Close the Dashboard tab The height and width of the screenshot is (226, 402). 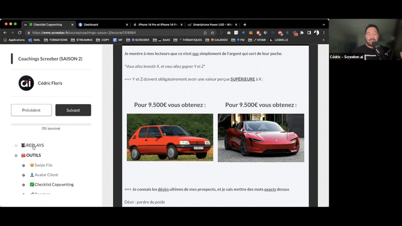(x=127, y=25)
